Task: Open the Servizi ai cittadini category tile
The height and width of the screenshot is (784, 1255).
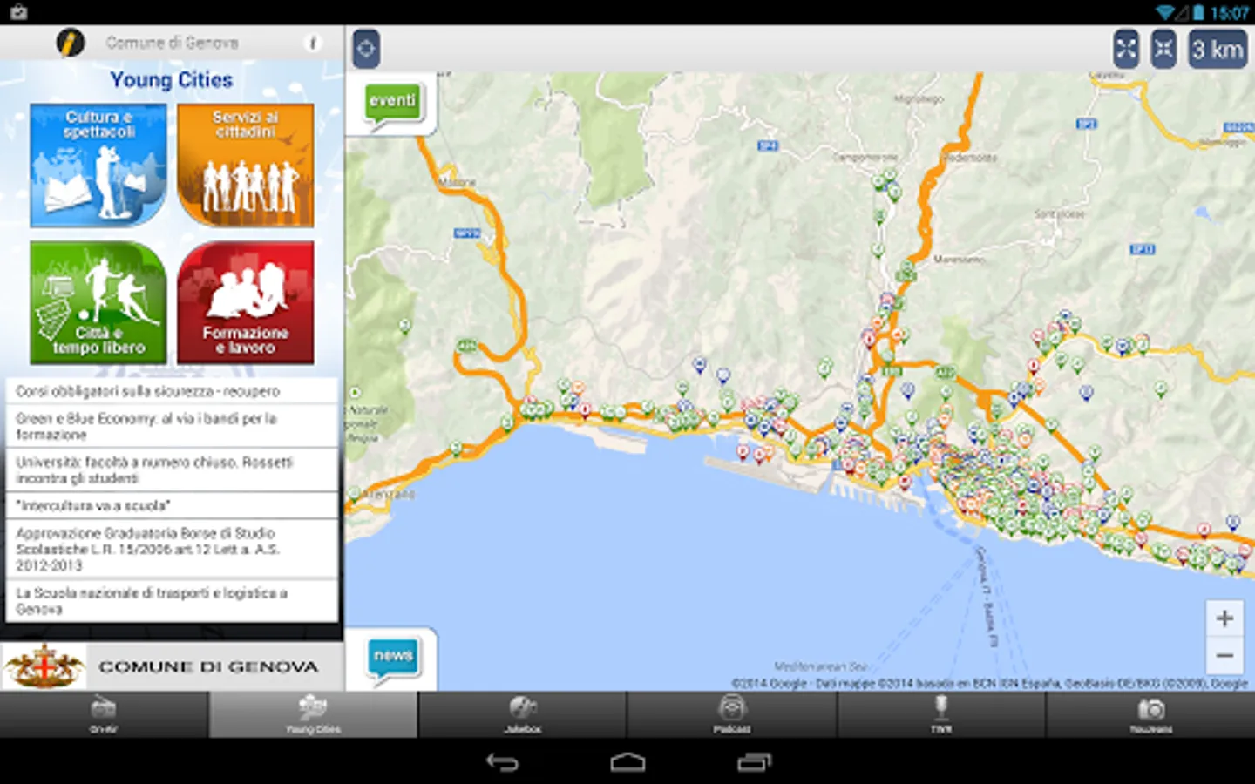Action: click(x=246, y=166)
